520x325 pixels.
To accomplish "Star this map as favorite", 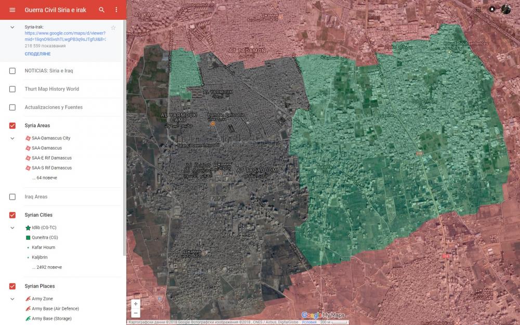I will click(x=113, y=28).
